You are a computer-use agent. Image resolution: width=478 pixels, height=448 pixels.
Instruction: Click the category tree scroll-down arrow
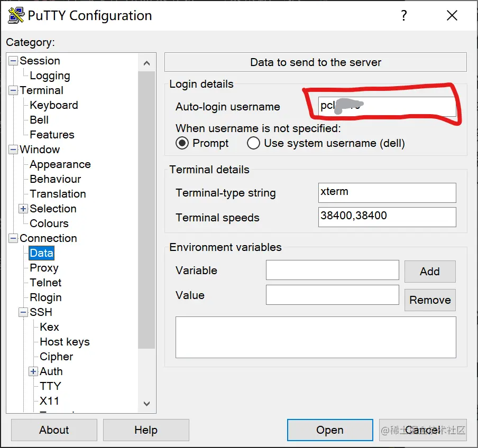click(x=146, y=404)
